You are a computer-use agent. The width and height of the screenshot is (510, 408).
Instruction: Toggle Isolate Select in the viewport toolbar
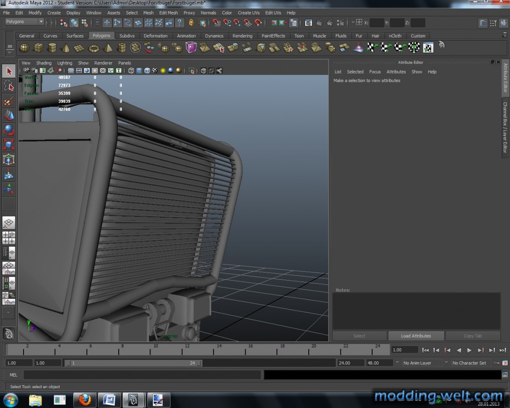(192, 71)
